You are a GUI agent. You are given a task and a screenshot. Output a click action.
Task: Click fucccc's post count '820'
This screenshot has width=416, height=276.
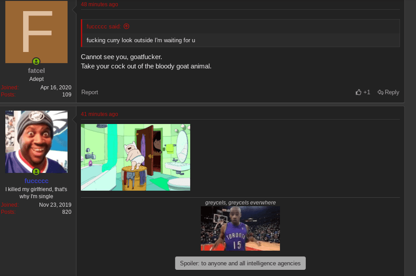click(x=67, y=212)
